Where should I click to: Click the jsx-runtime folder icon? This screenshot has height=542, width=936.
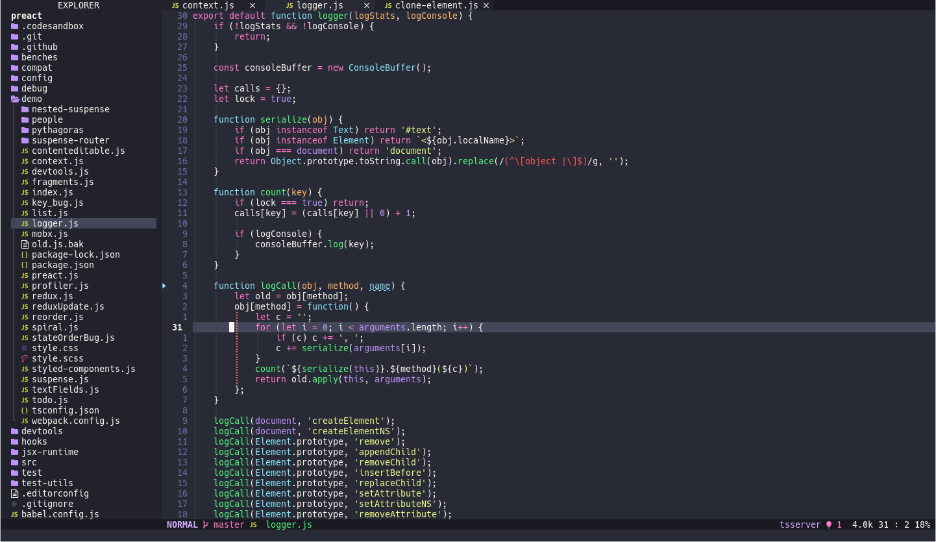(x=15, y=452)
